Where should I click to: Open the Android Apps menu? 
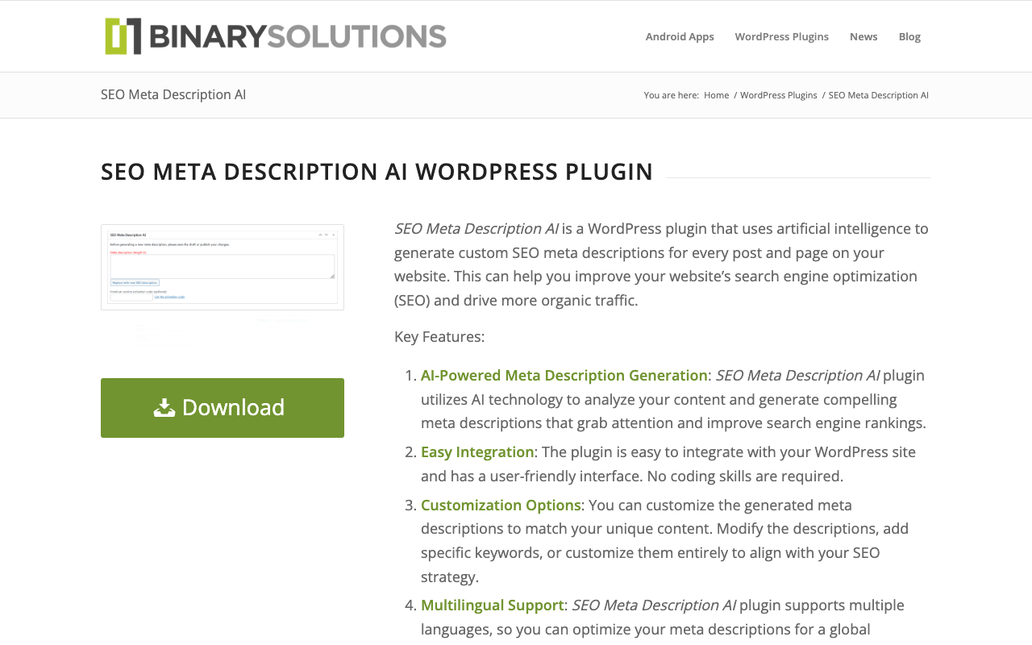[680, 36]
